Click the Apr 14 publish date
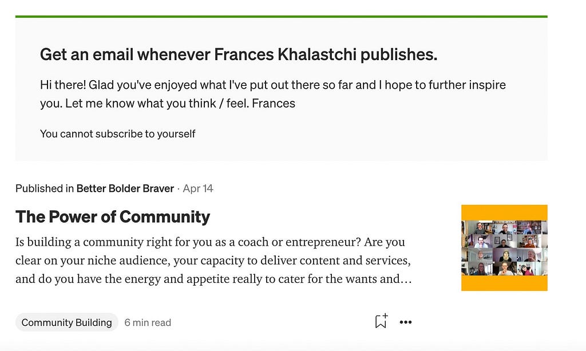The image size is (586, 351). pos(198,188)
